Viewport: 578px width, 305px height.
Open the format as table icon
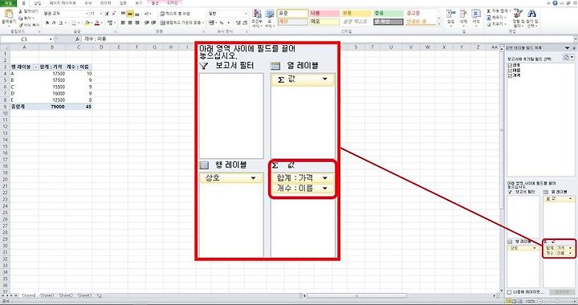point(270,14)
